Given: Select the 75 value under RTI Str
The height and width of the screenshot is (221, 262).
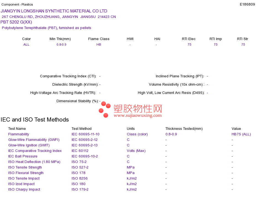Looking at the screenshot, I should (243, 44).
